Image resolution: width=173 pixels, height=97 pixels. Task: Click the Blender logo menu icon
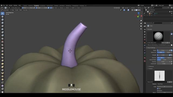pos(2,5)
